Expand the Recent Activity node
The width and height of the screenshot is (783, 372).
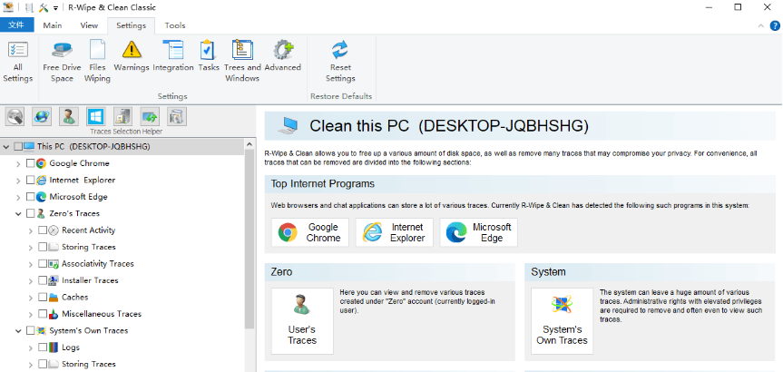point(31,230)
